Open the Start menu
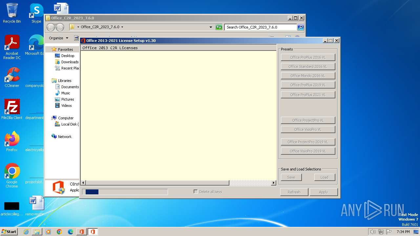The image size is (420, 236). pyautogui.click(x=9, y=232)
